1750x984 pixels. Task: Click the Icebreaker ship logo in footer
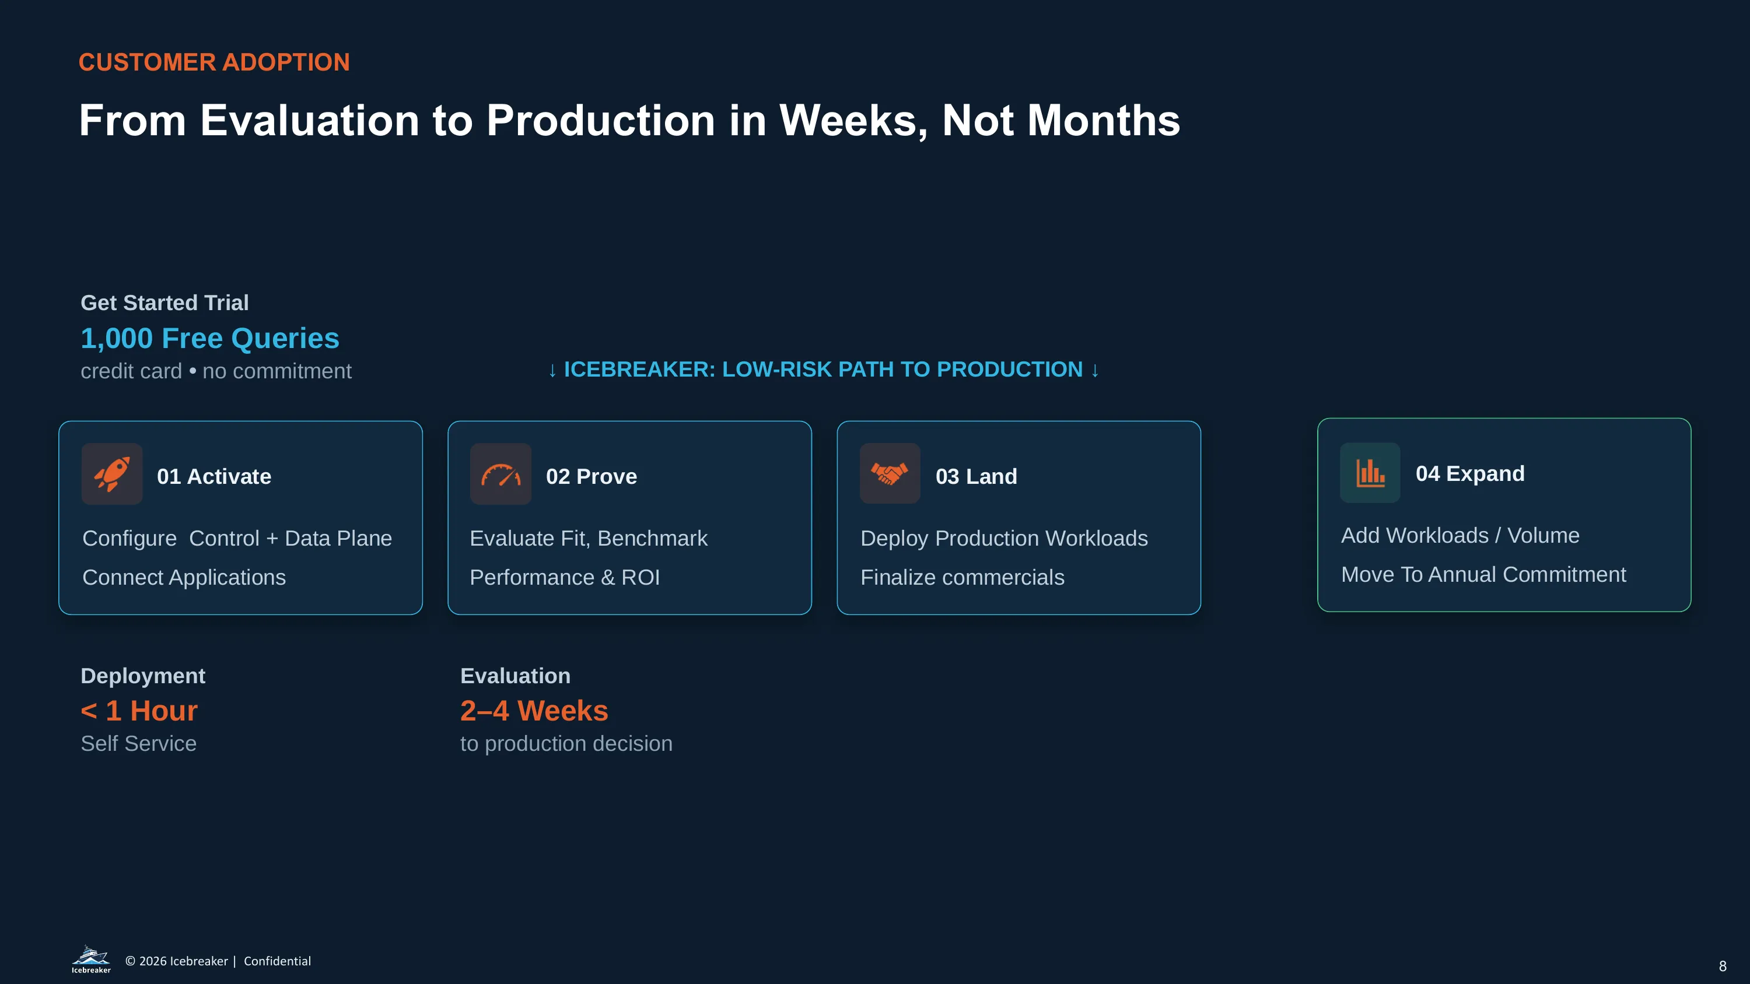coord(91,959)
